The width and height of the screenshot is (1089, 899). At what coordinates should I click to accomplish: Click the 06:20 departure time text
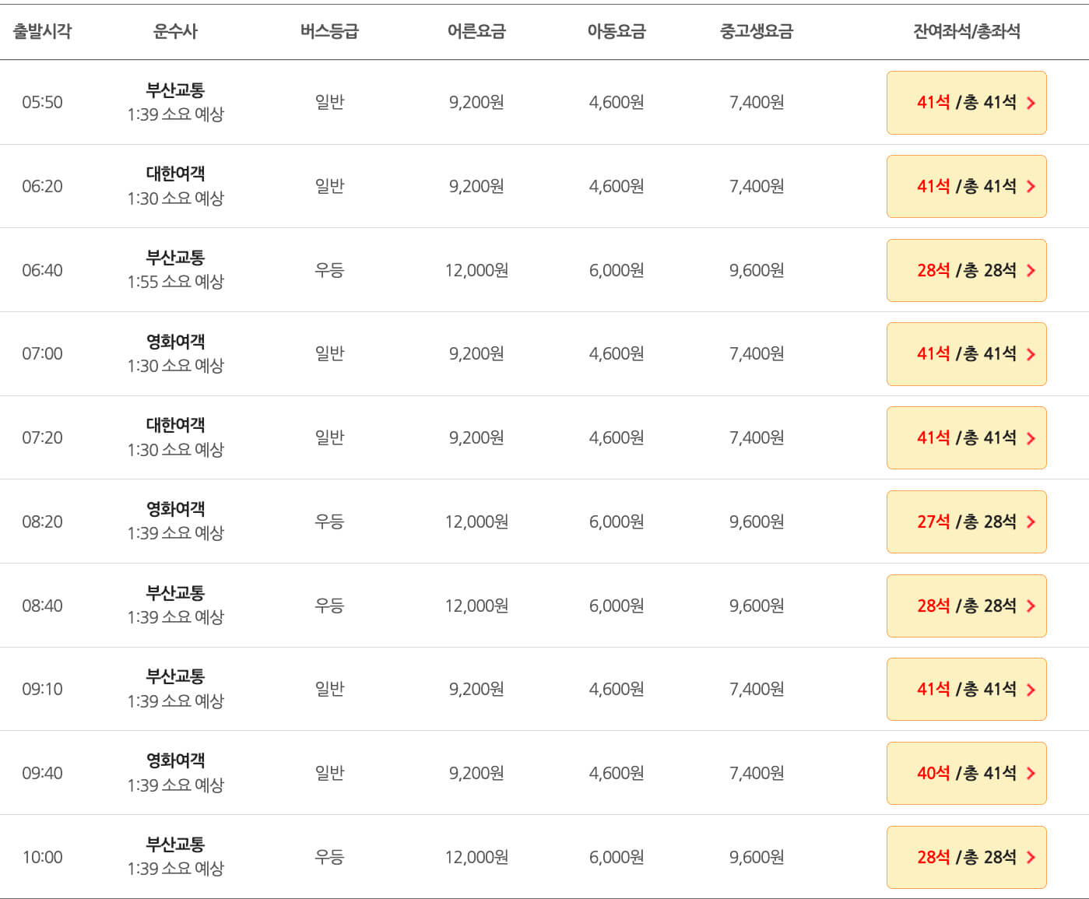pos(43,186)
